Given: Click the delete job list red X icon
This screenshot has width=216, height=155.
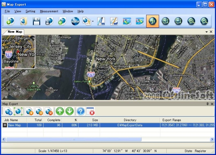Looking at the screenshot, I should [x=90, y=111].
